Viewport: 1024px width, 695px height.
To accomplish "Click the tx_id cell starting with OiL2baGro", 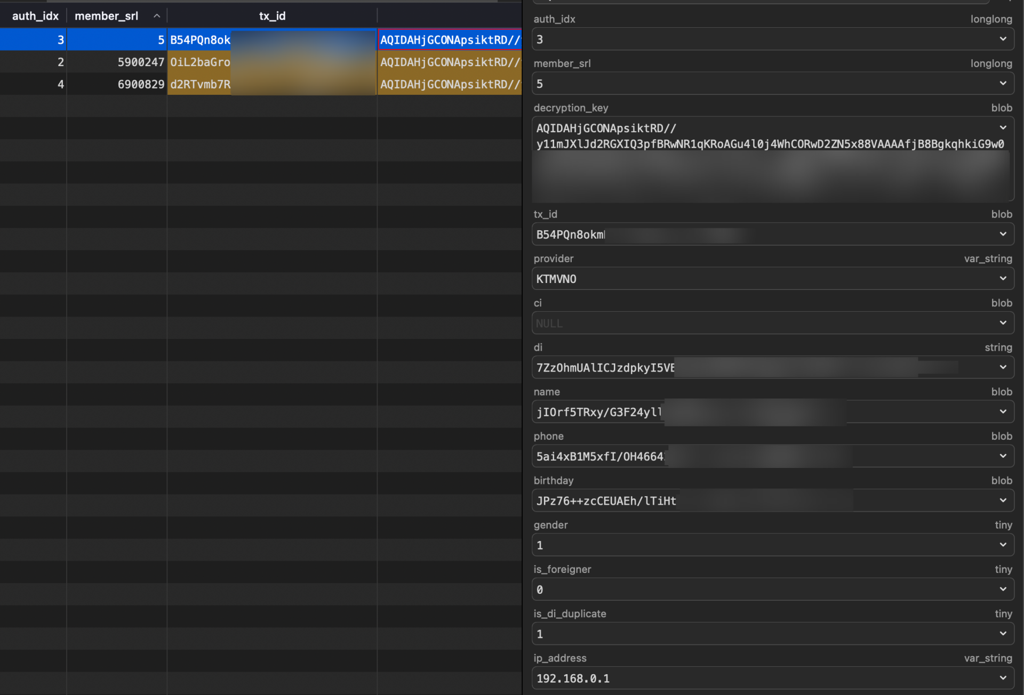I will tap(201, 62).
